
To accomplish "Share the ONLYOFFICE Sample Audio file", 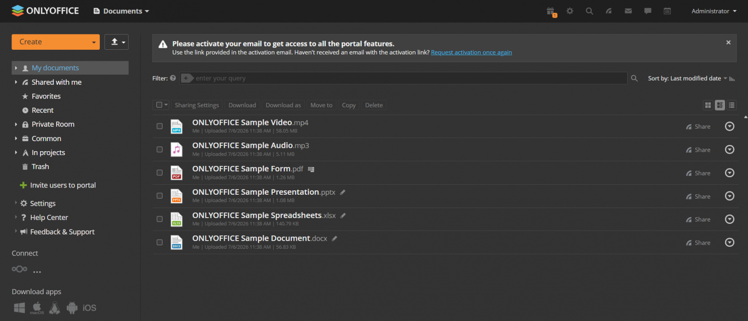I will coord(698,150).
